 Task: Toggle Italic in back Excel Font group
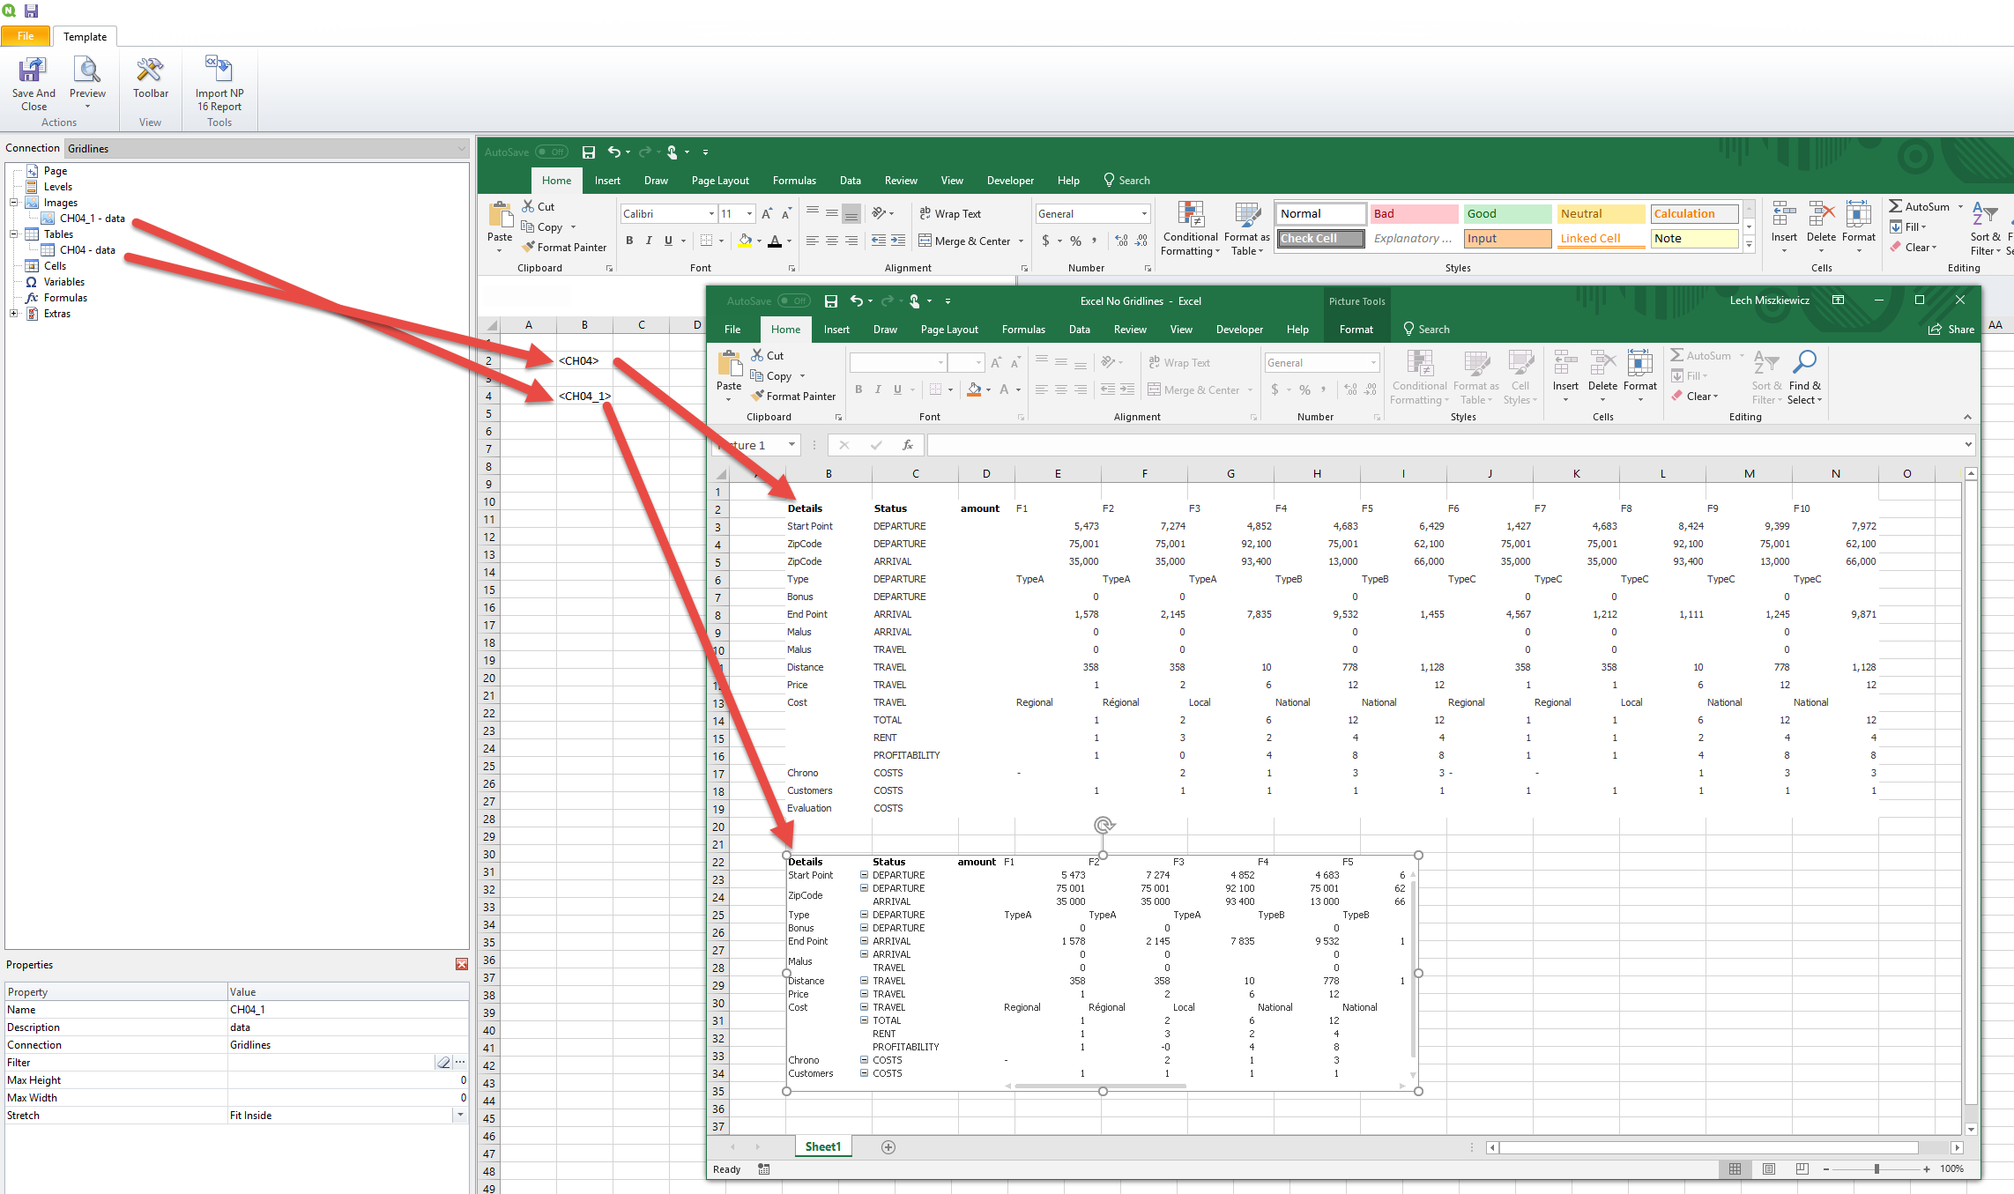[x=649, y=241]
